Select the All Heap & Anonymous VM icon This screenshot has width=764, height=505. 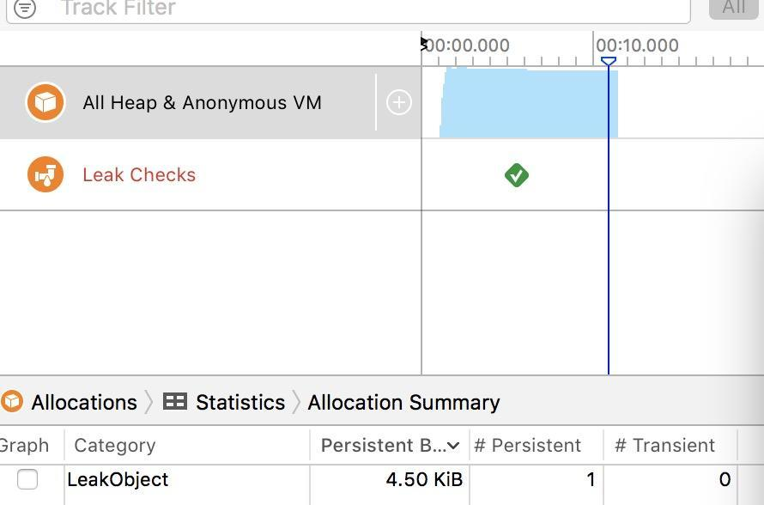pyautogui.click(x=45, y=103)
